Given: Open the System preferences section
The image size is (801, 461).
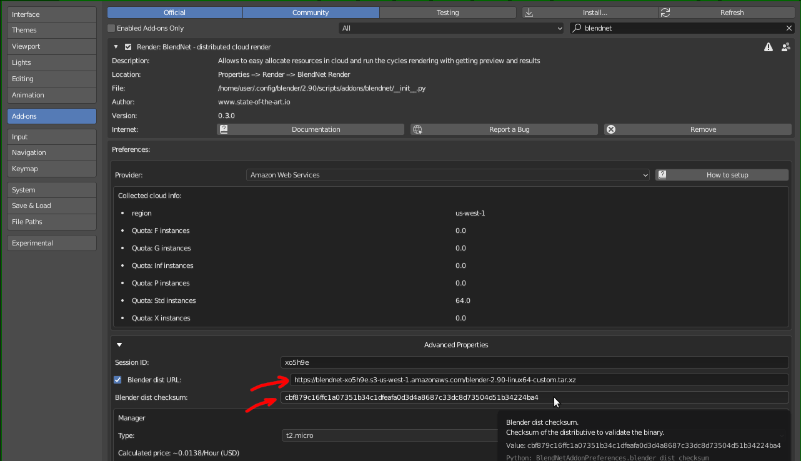Looking at the screenshot, I should point(52,190).
